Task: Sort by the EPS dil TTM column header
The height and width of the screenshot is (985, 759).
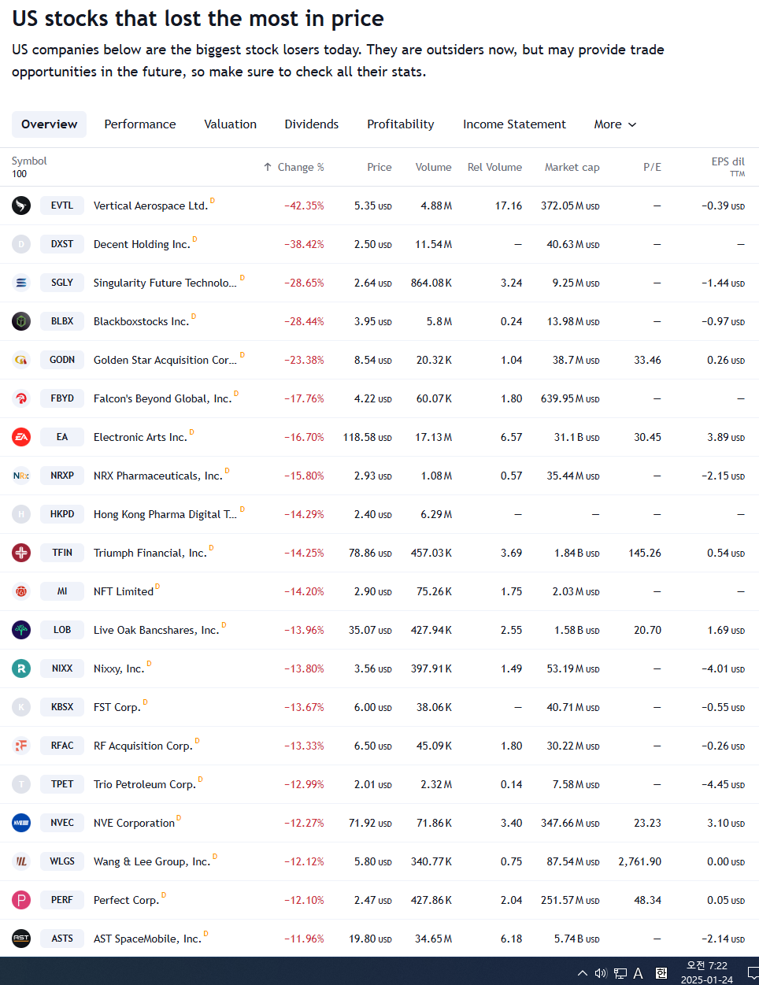Action: click(728, 166)
